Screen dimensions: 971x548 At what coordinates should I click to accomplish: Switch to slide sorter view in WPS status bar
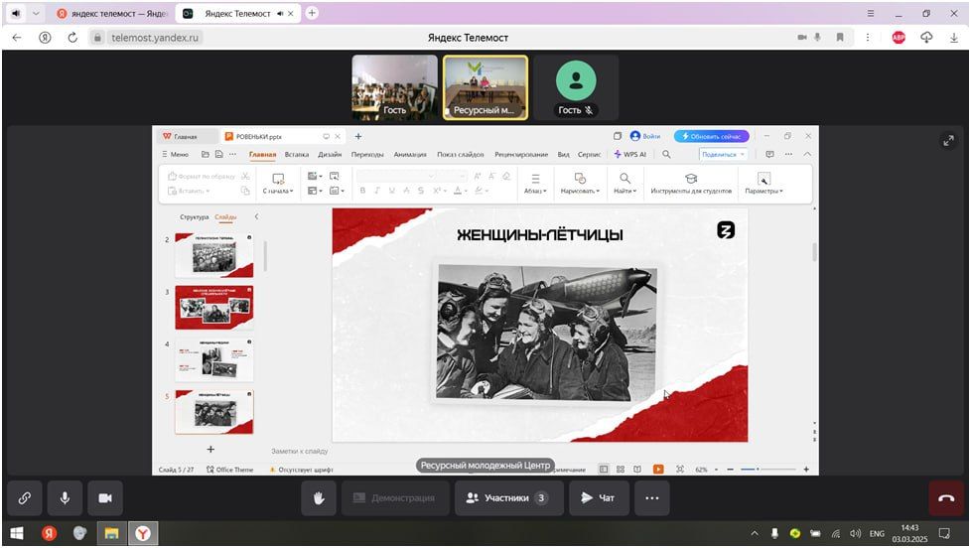tap(621, 470)
